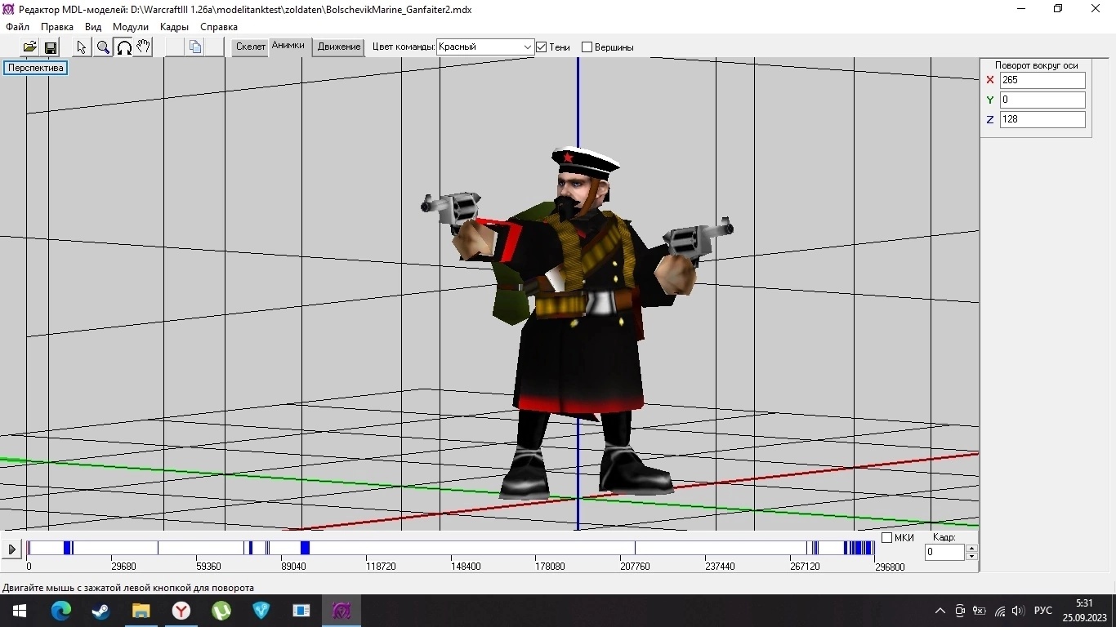This screenshot has width=1116, height=627.
Task: Select the arrow pointer tool
Action: tap(82, 47)
